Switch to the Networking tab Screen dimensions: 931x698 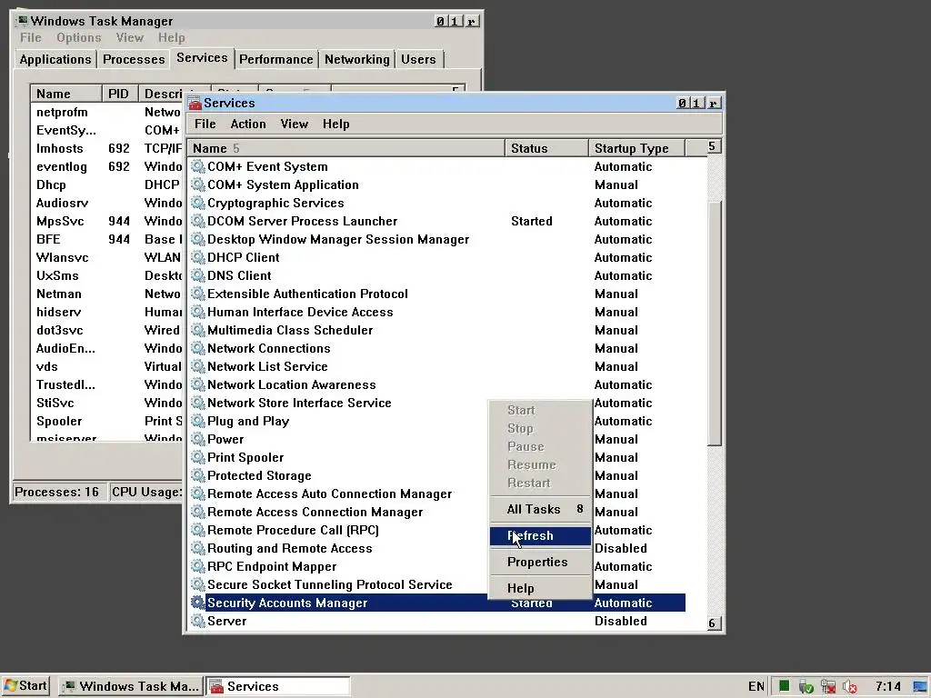click(356, 59)
